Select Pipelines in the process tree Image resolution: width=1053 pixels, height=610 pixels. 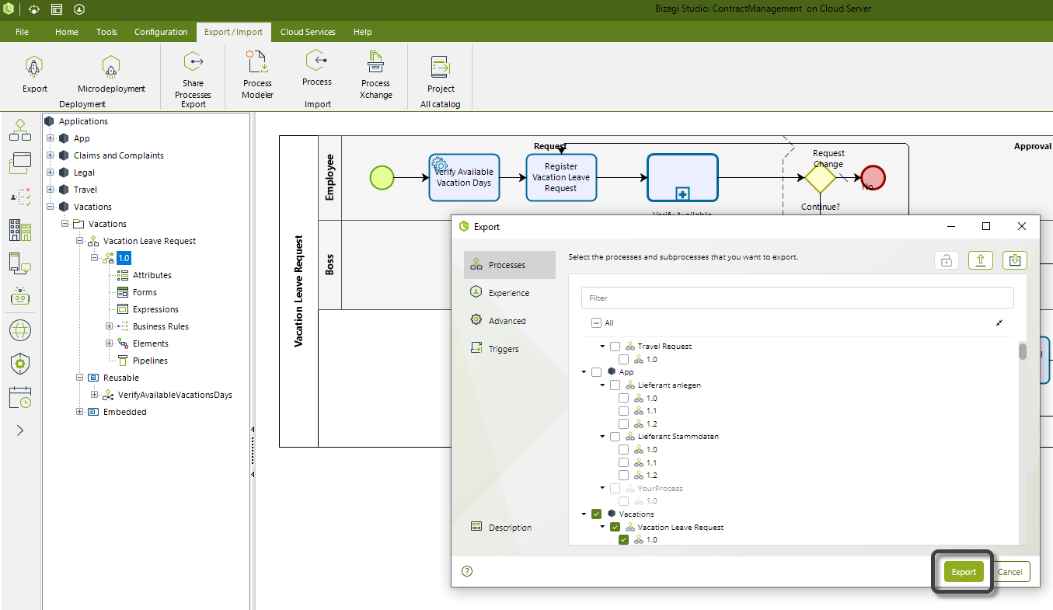(x=150, y=361)
